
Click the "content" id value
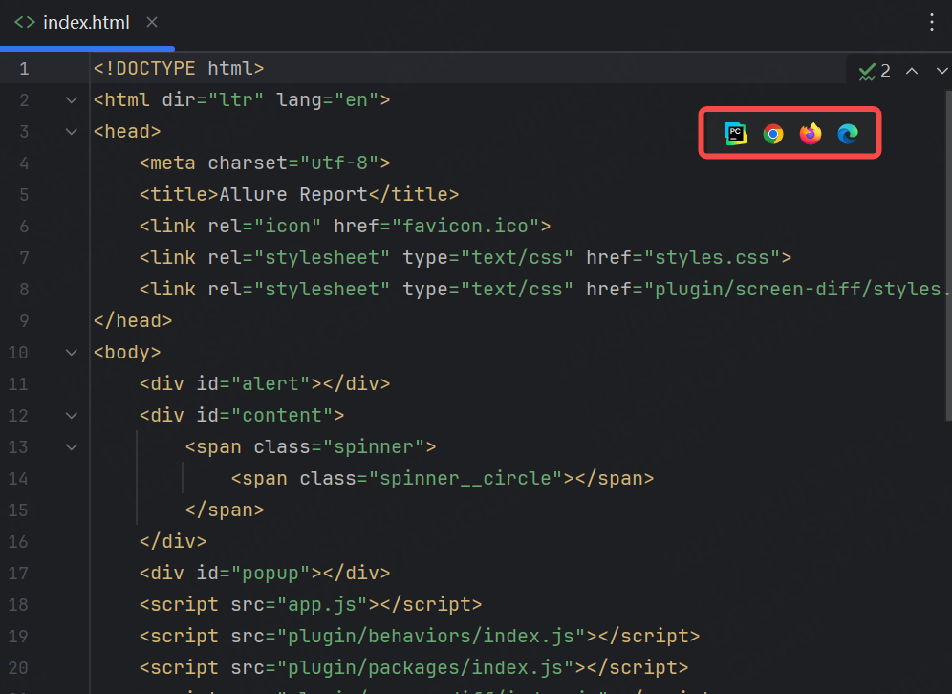(282, 416)
